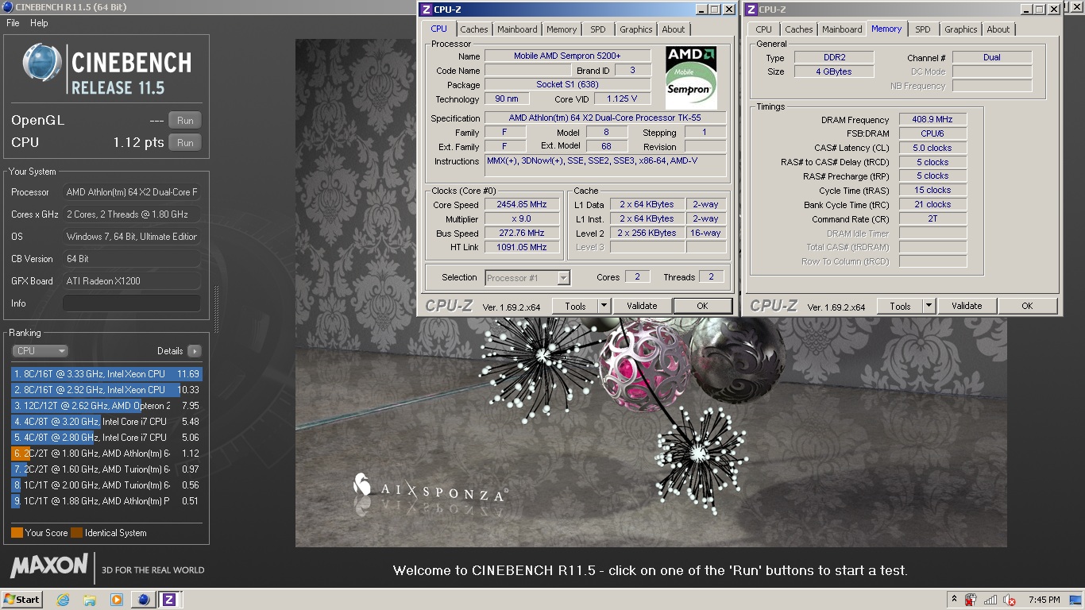1085x610 pixels.
Task: Open About tab in left CPU-Z window
Action: coord(674,29)
